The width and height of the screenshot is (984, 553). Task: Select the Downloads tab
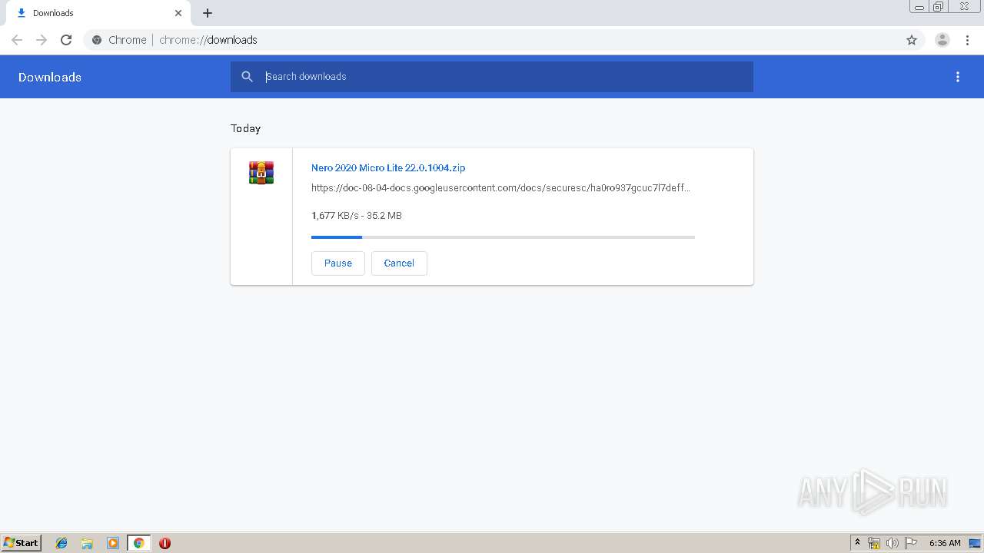98,13
